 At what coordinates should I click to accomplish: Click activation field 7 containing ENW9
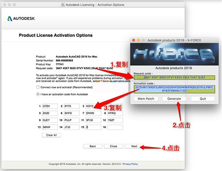pyautogui.click(x=93, y=113)
